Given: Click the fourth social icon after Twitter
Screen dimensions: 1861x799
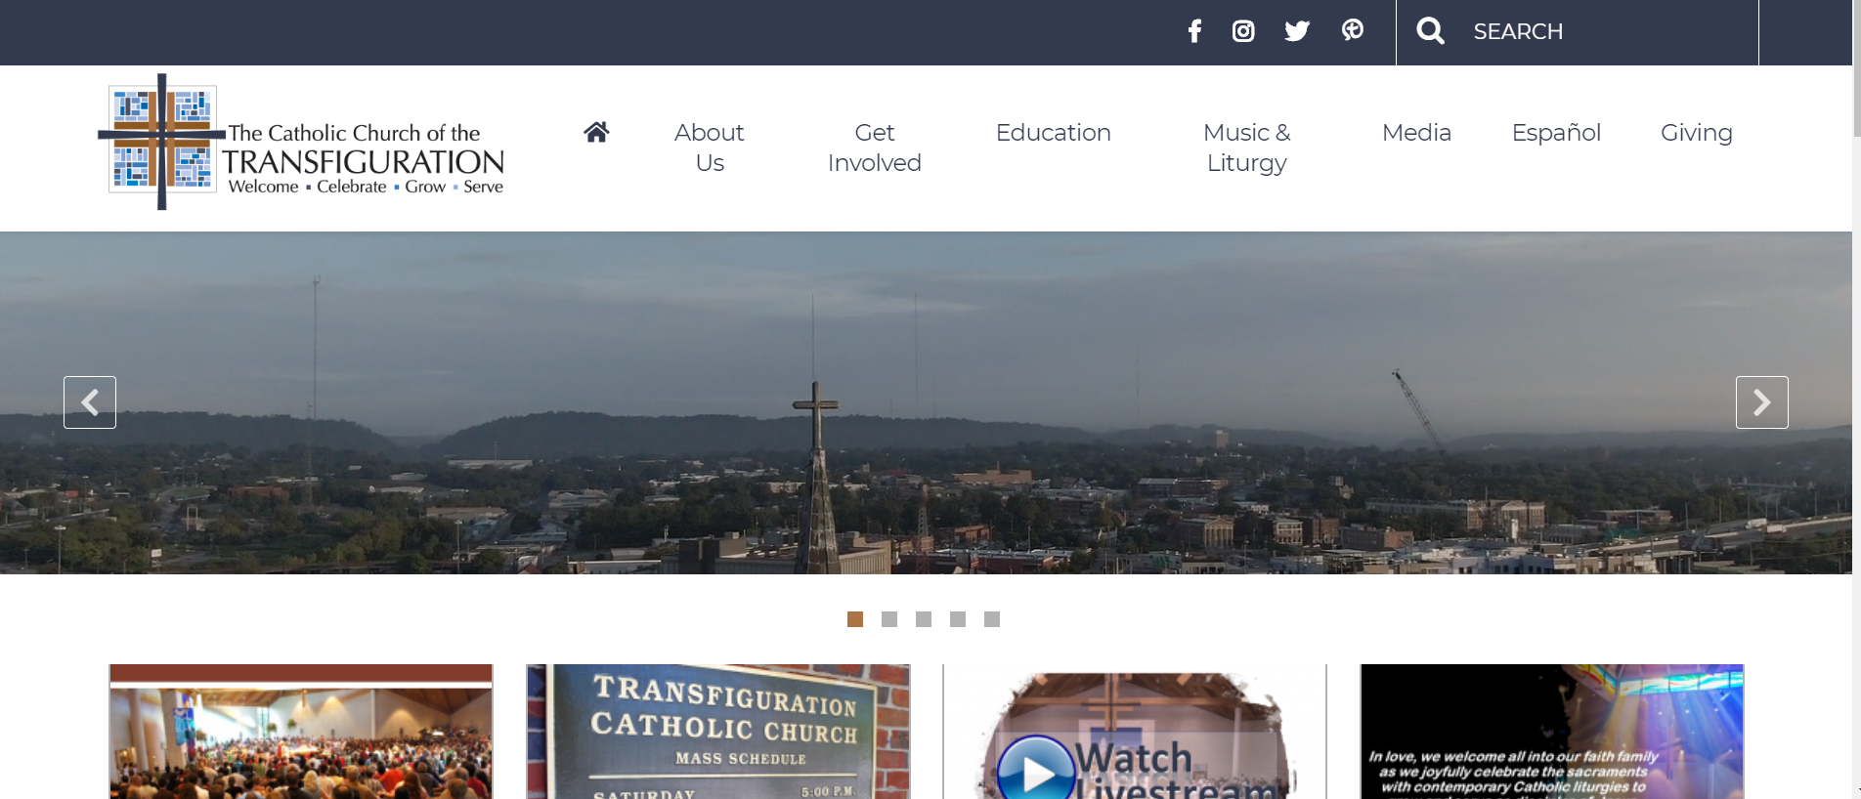Looking at the screenshot, I should (x=1353, y=30).
